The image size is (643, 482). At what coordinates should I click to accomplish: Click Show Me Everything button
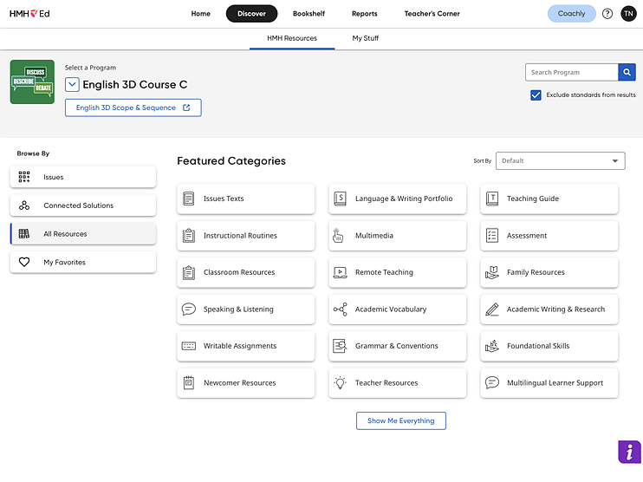(x=400, y=420)
